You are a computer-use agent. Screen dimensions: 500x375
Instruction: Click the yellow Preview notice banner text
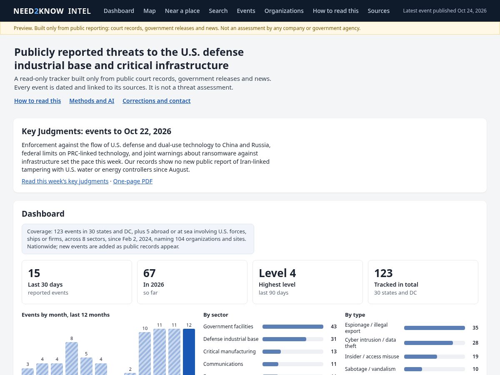tap(187, 28)
